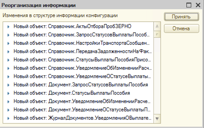Close the Реорганизация информации dialog
This screenshot has width=204, height=128.
198,5
